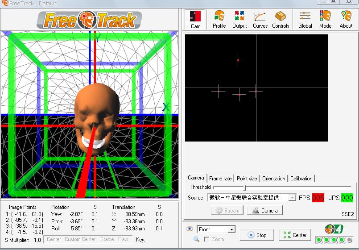Click the Pitch value -3.69°
359x250 pixels.
click(76, 221)
